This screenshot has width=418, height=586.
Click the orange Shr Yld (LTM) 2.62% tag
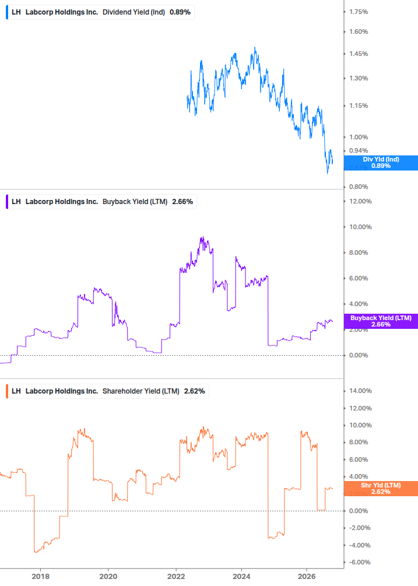pos(381,489)
